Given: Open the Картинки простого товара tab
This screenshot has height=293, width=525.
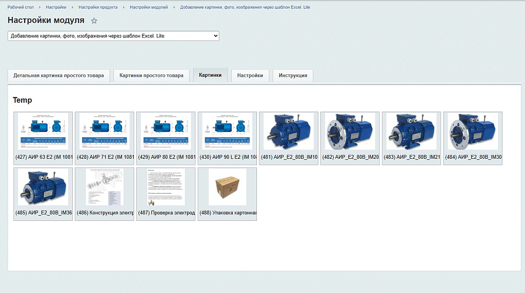Looking at the screenshot, I should (x=151, y=75).
